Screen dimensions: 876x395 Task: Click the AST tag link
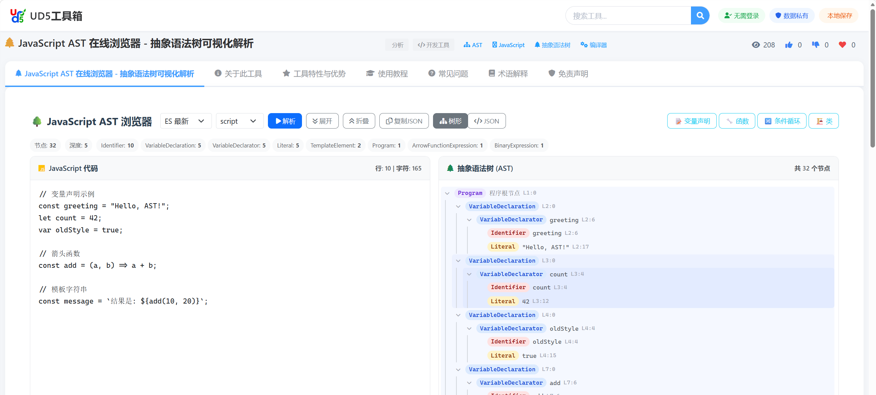point(473,45)
